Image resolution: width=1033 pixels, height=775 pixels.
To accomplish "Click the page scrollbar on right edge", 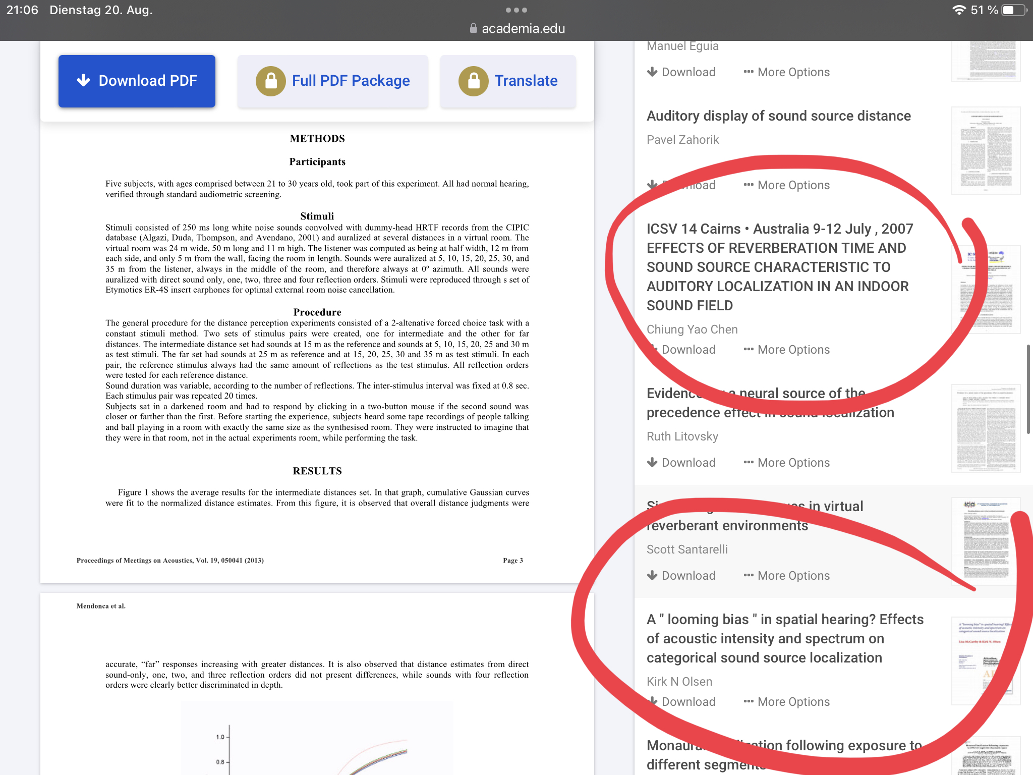I will [1028, 389].
